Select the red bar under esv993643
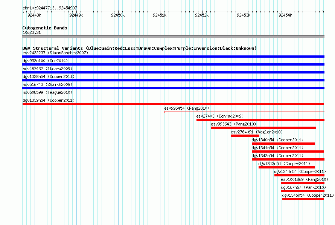The width and height of the screenshot is (335, 225). tap(263, 128)
